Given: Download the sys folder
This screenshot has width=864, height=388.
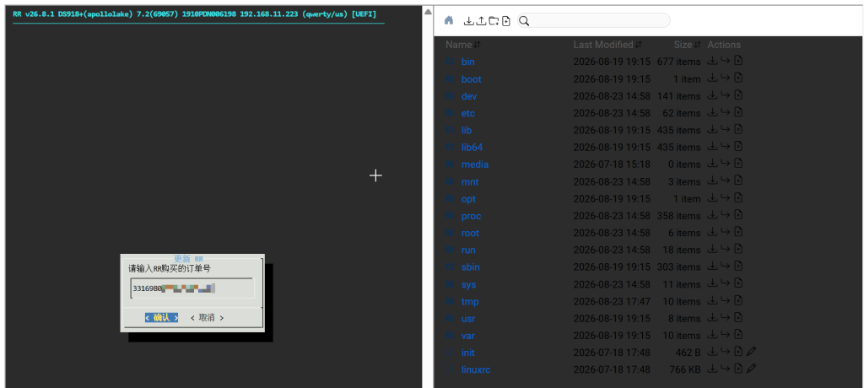Looking at the screenshot, I should (x=712, y=283).
